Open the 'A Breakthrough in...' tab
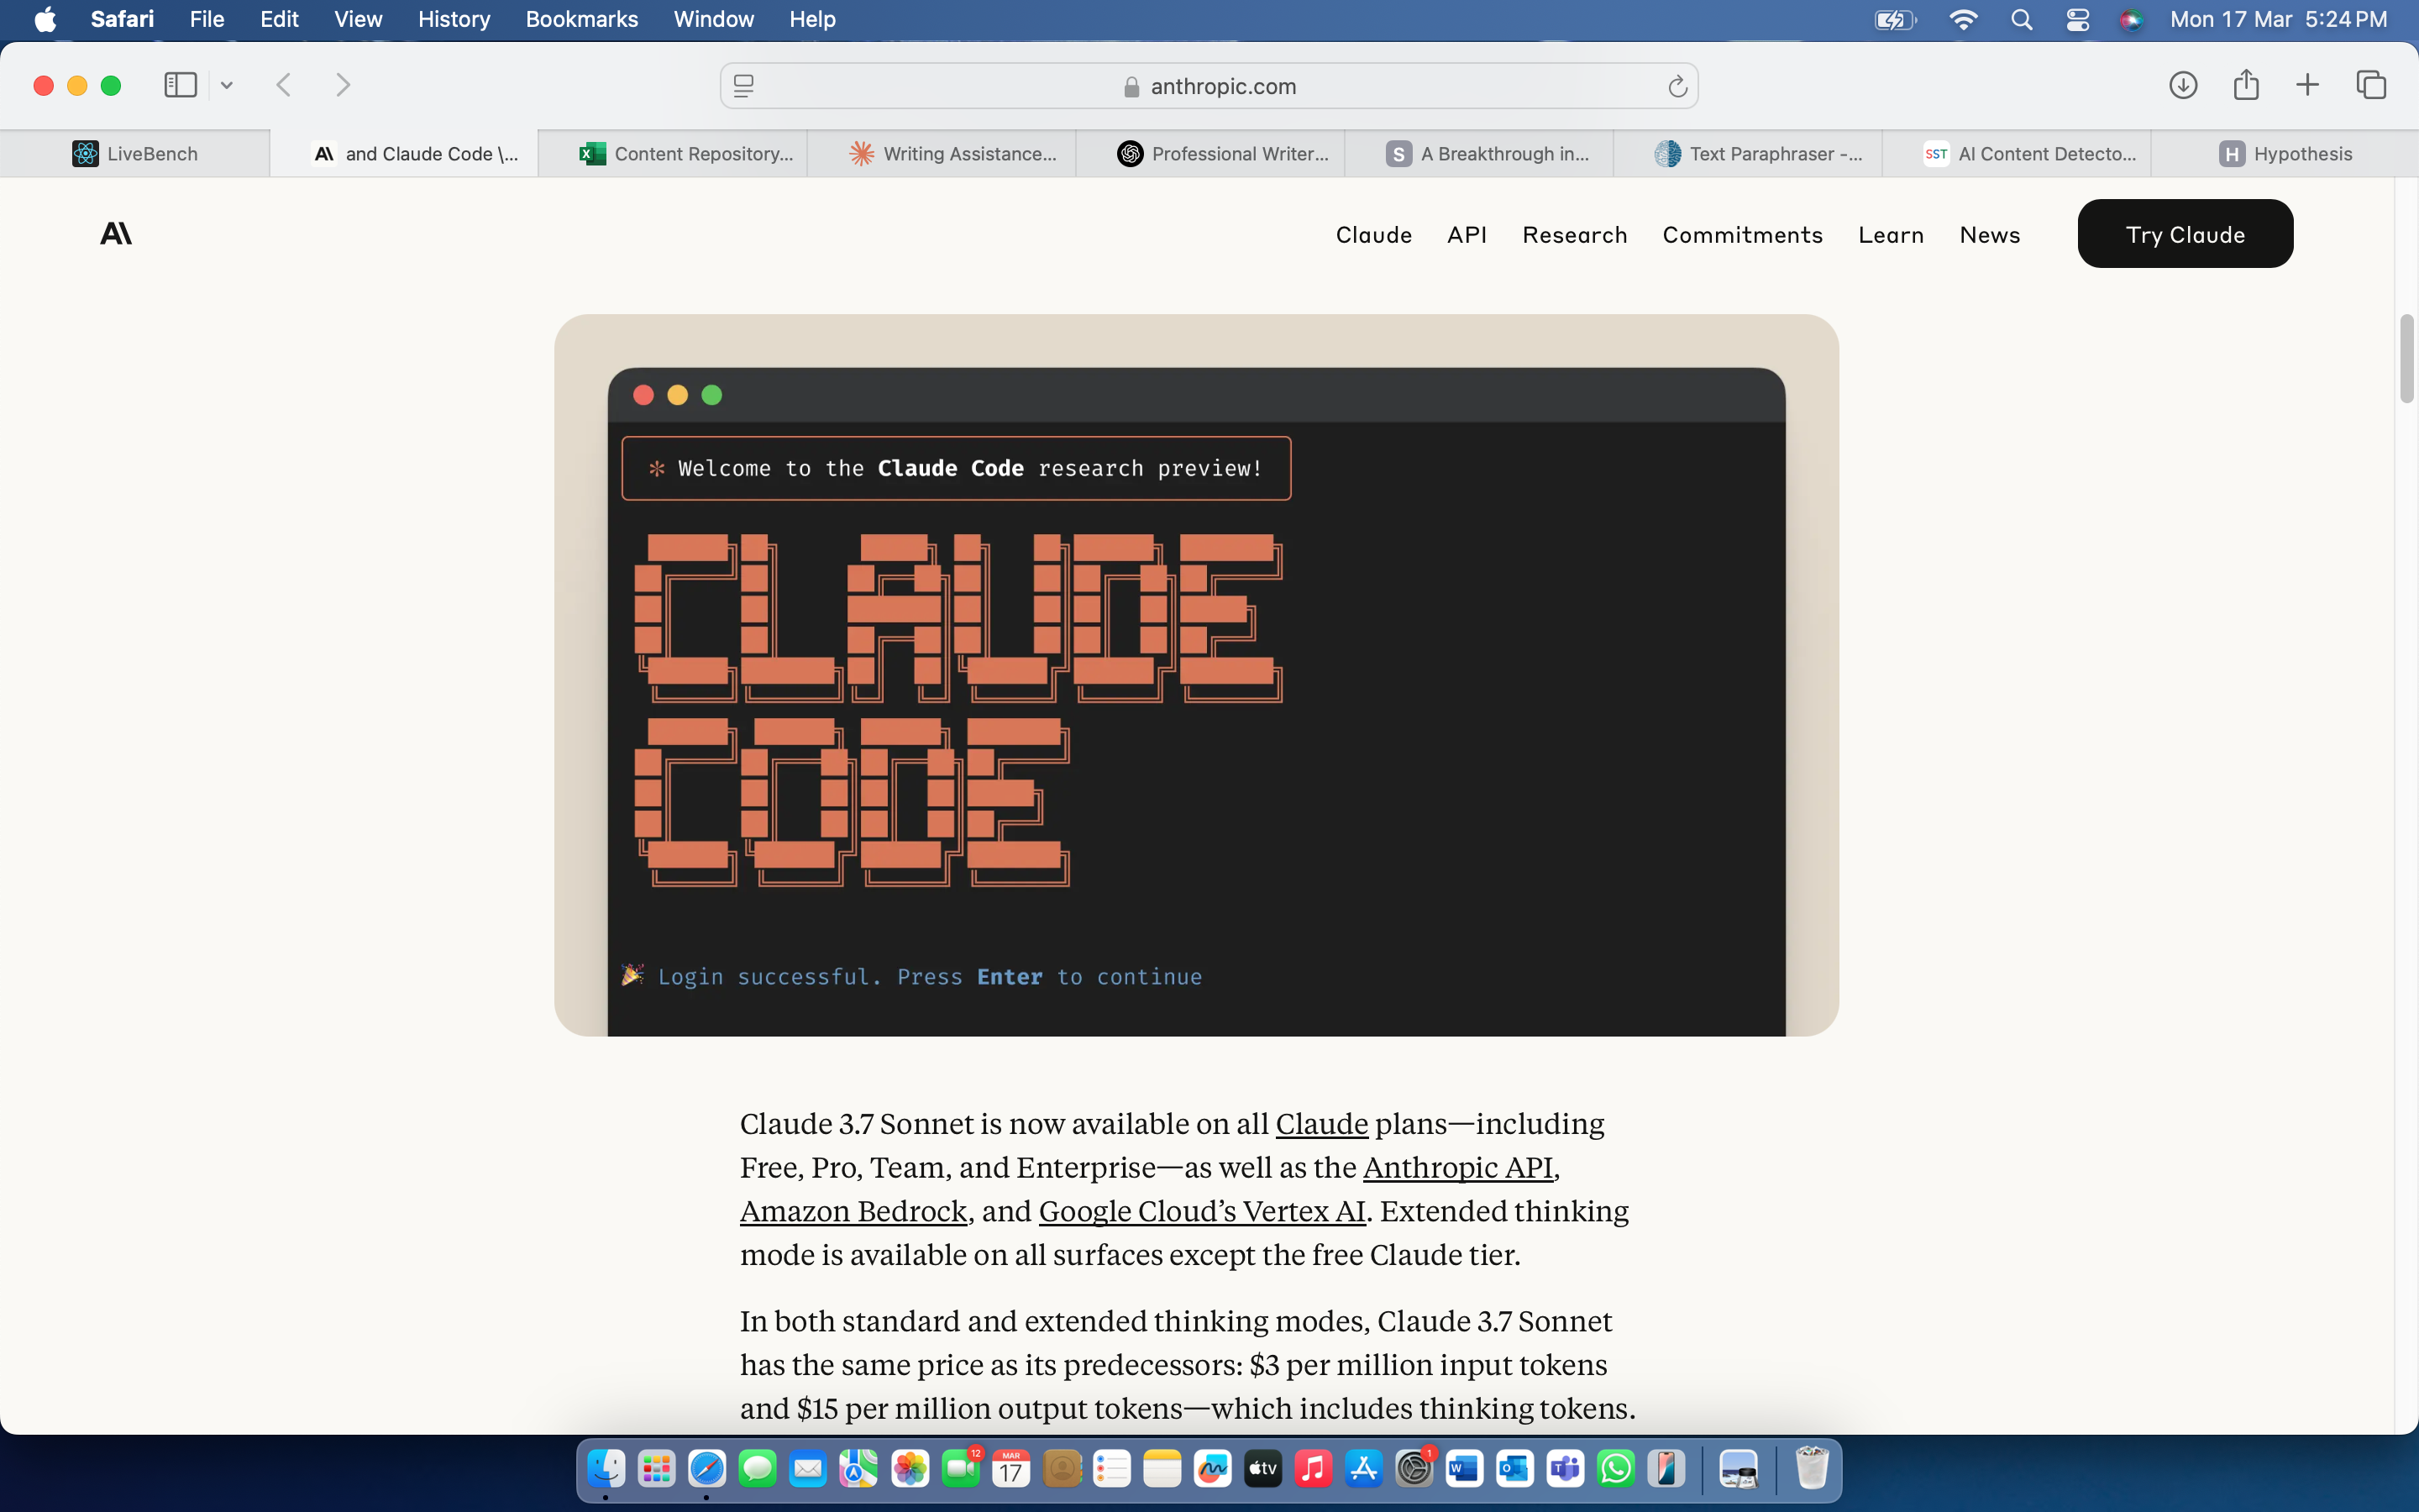The width and height of the screenshot is (2419, 1512). (1479, 153)
